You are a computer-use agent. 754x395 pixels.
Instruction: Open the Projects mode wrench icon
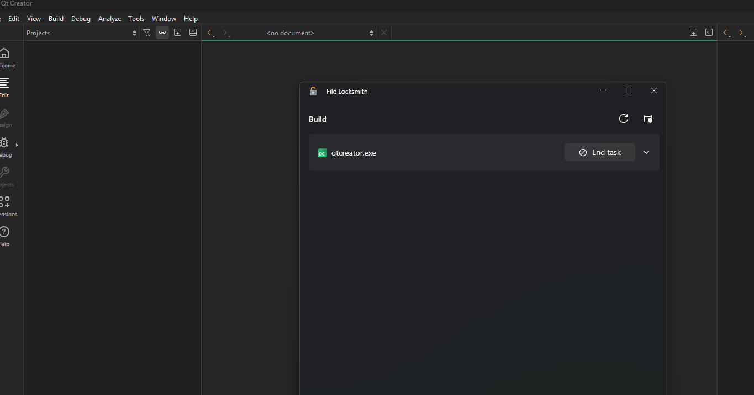[x=4, y=173]
